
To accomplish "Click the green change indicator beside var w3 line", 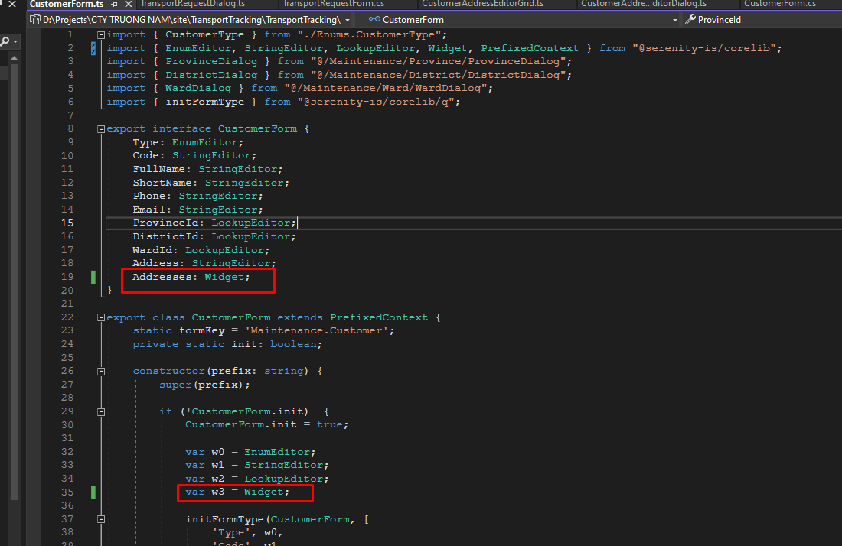I will click(93, 492).
